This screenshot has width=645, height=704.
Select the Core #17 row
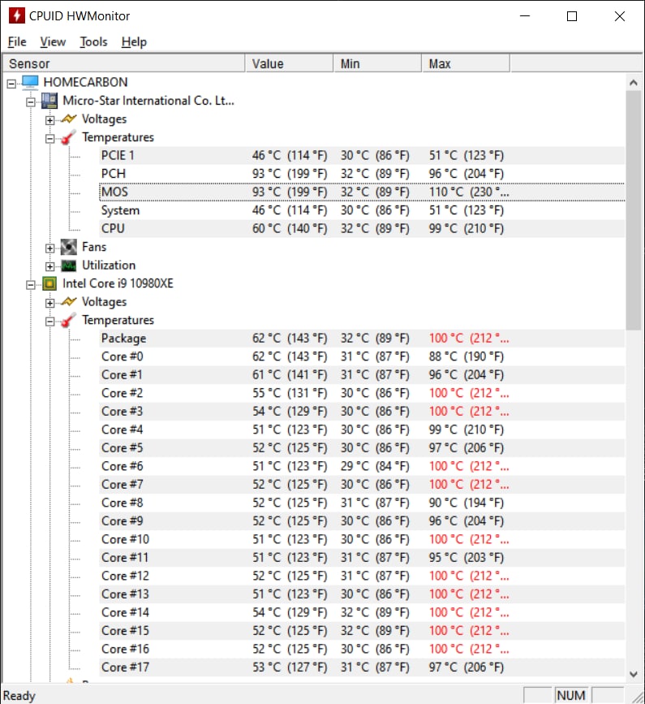(362, 667)
